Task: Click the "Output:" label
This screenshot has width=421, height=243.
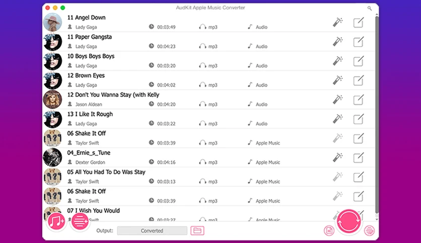Action: (x=105, y=230)
